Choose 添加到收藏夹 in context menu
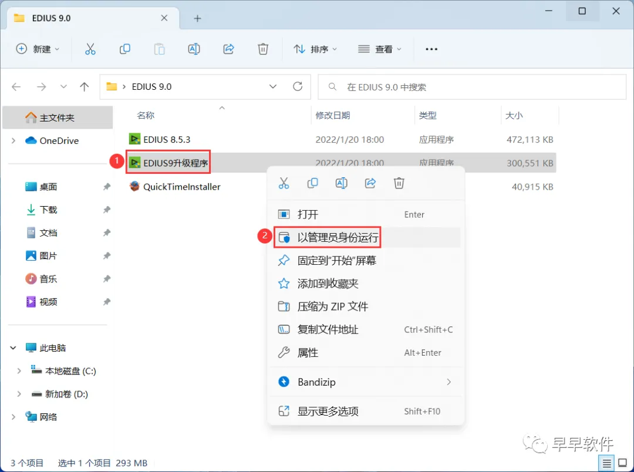 click(366, 284)
